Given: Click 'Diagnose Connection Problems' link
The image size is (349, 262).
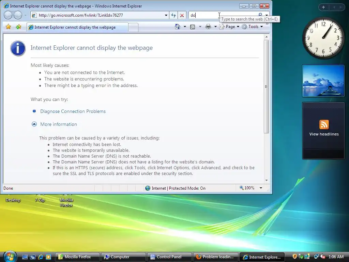Looking at the screenshot, I should (x=73, y=111).
